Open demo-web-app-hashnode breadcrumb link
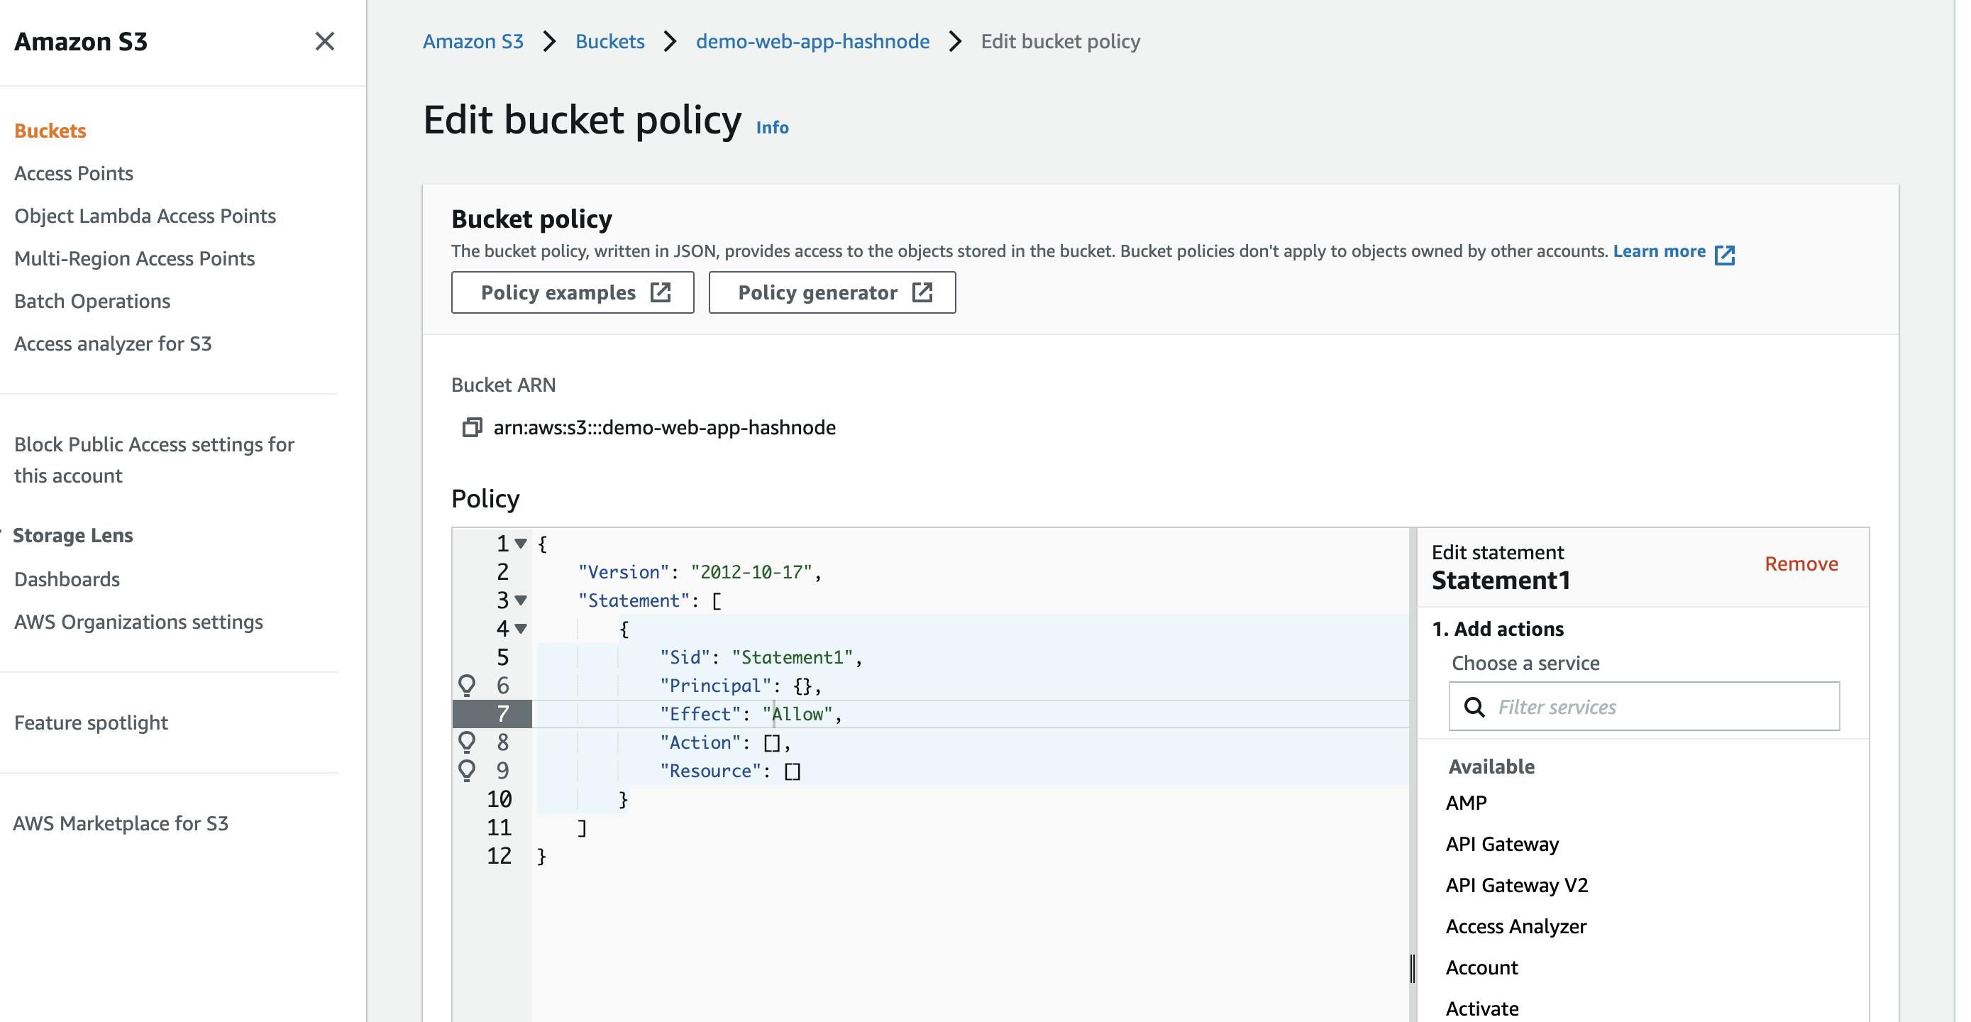1971x1022 pixels. click(x=812, y=41)
